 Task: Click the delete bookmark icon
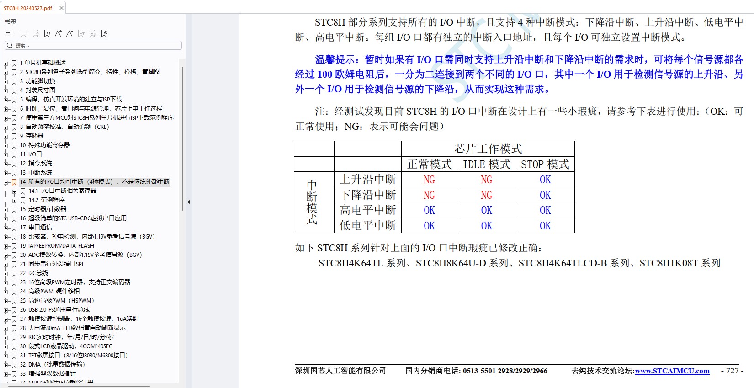pos(36,33)
